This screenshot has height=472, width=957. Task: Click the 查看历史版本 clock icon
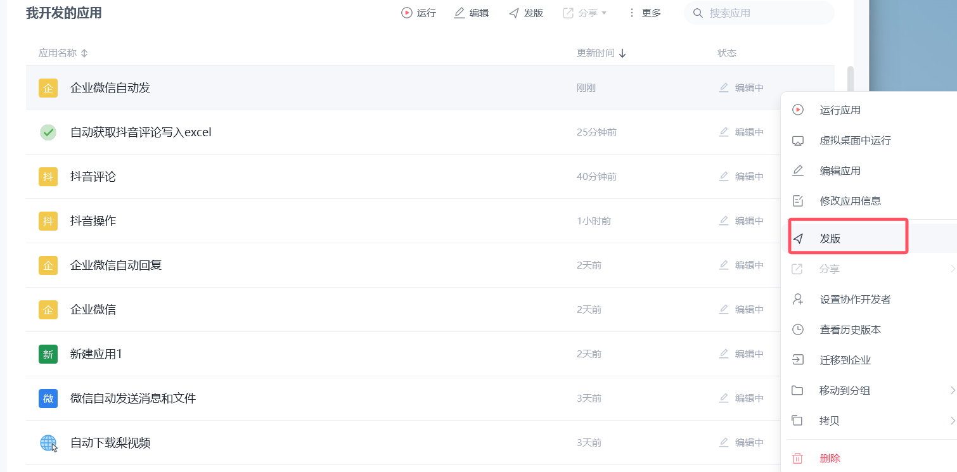click(x=798, y=329)
